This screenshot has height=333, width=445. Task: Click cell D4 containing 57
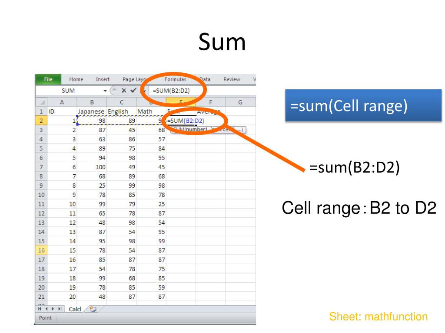(151, 139)
